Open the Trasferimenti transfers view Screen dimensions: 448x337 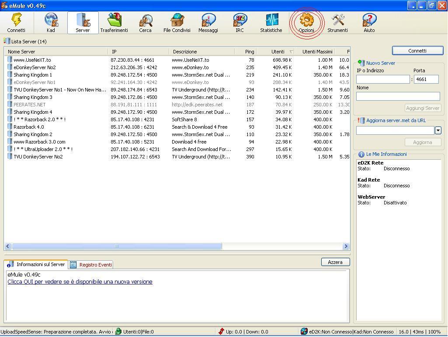(114, 23)
